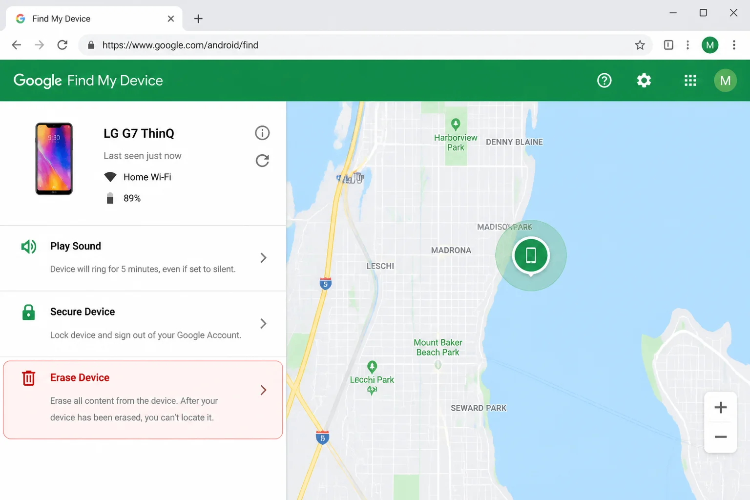Select the phone location marker on map

pyautogui.click(x=531, y=256)
